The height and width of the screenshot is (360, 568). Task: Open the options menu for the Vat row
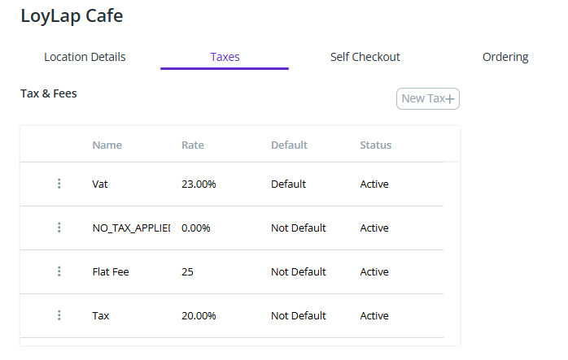click(59, 184)
